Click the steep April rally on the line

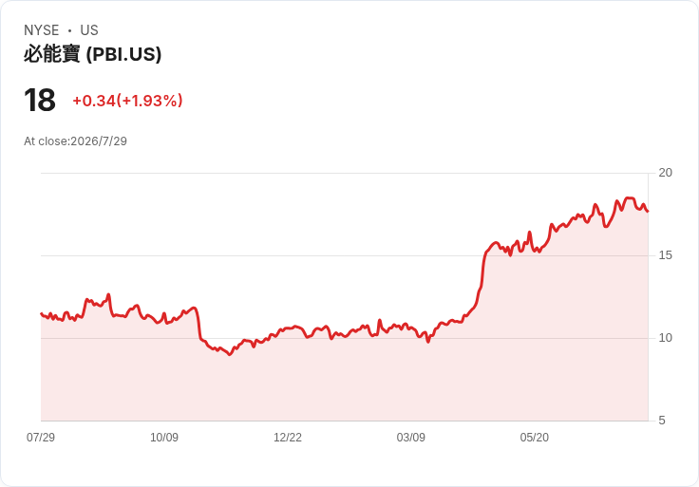(x=482, y=274)
